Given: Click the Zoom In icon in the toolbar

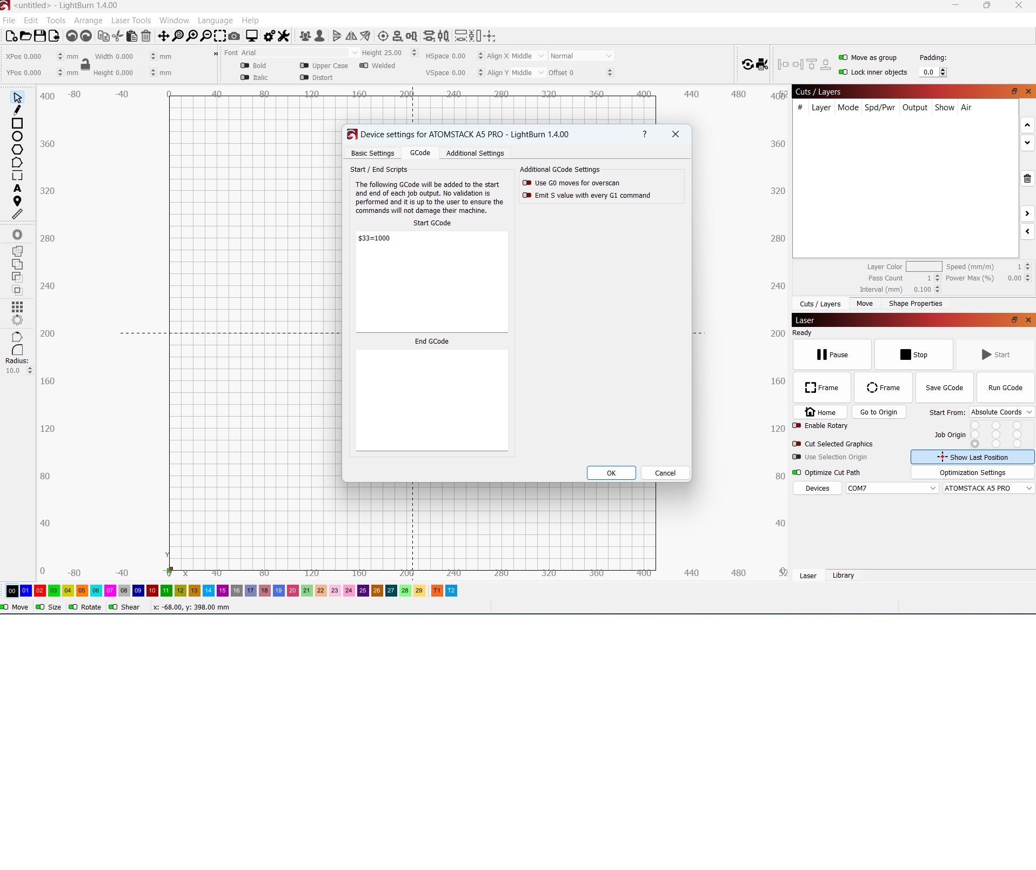Looking at the screenshot, I should click(192, 36).
